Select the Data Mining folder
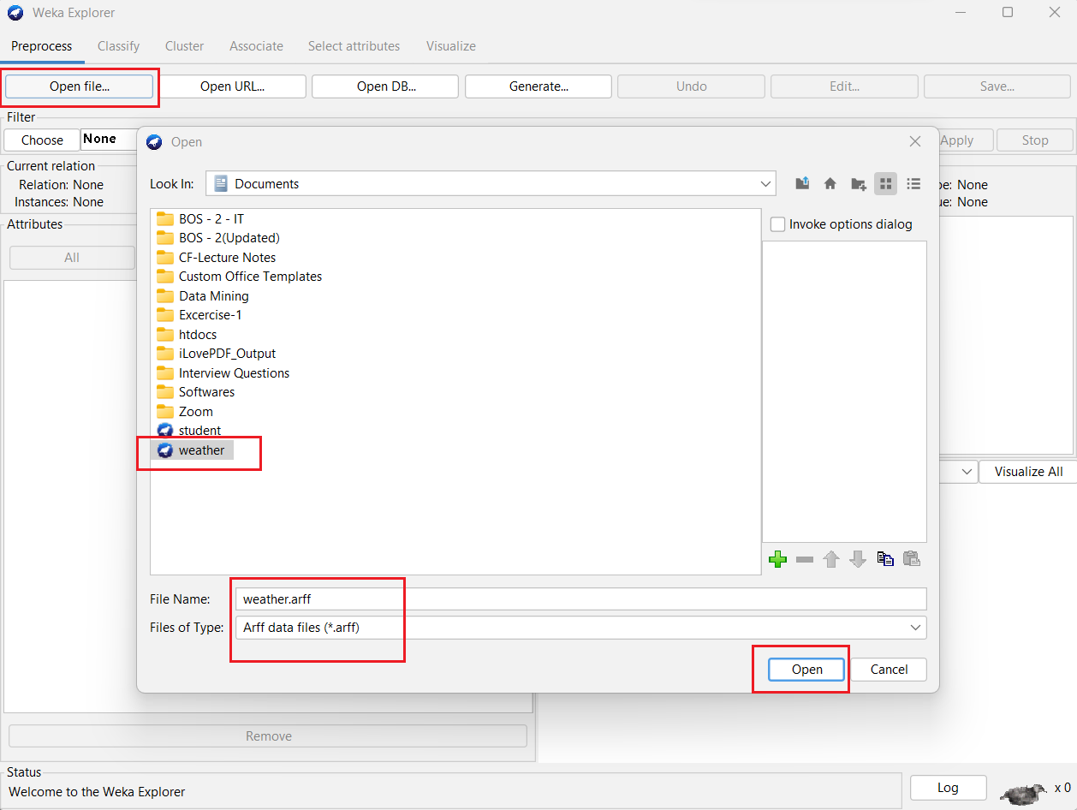This screenshot has height=810, width=1077. tap(203, 296)
